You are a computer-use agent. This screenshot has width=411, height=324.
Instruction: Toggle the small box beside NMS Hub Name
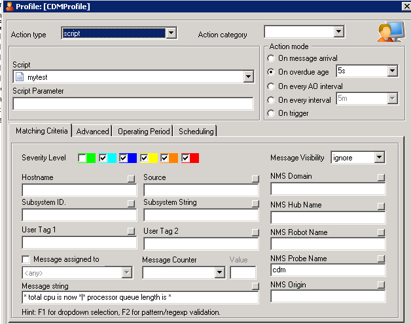[381, 206]
